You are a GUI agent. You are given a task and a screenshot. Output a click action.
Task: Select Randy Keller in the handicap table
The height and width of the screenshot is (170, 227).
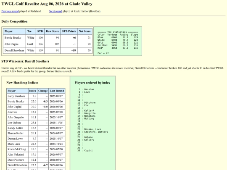click(x=15, y=128)
